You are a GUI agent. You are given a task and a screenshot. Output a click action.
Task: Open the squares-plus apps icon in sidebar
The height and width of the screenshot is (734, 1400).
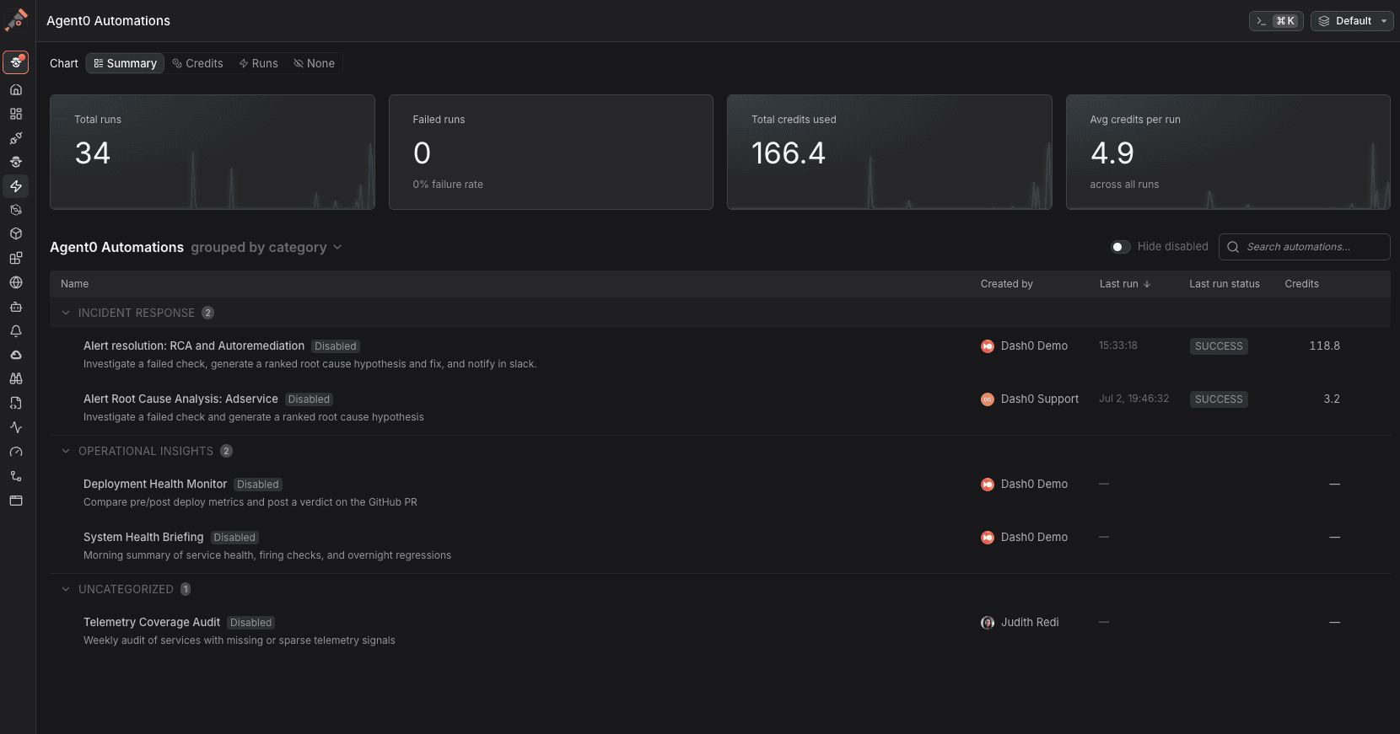[x=16, y=258]
